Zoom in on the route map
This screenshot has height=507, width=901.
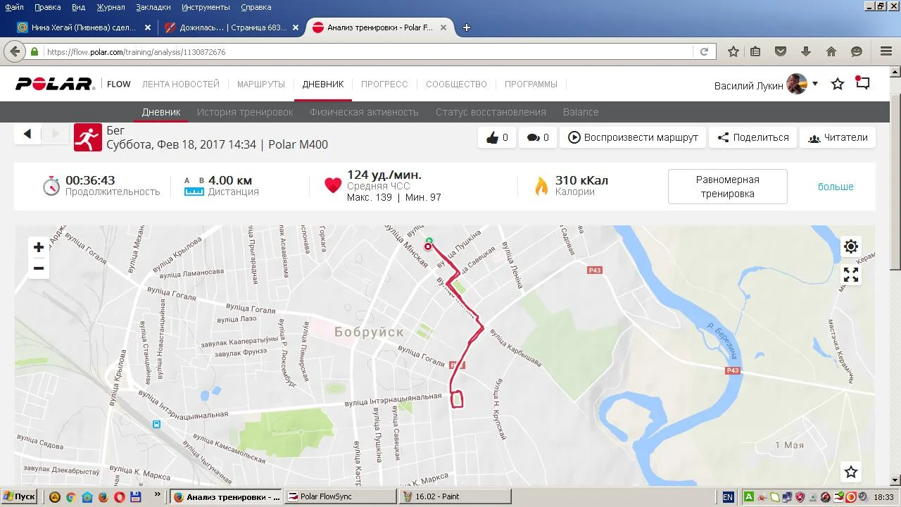39,247
